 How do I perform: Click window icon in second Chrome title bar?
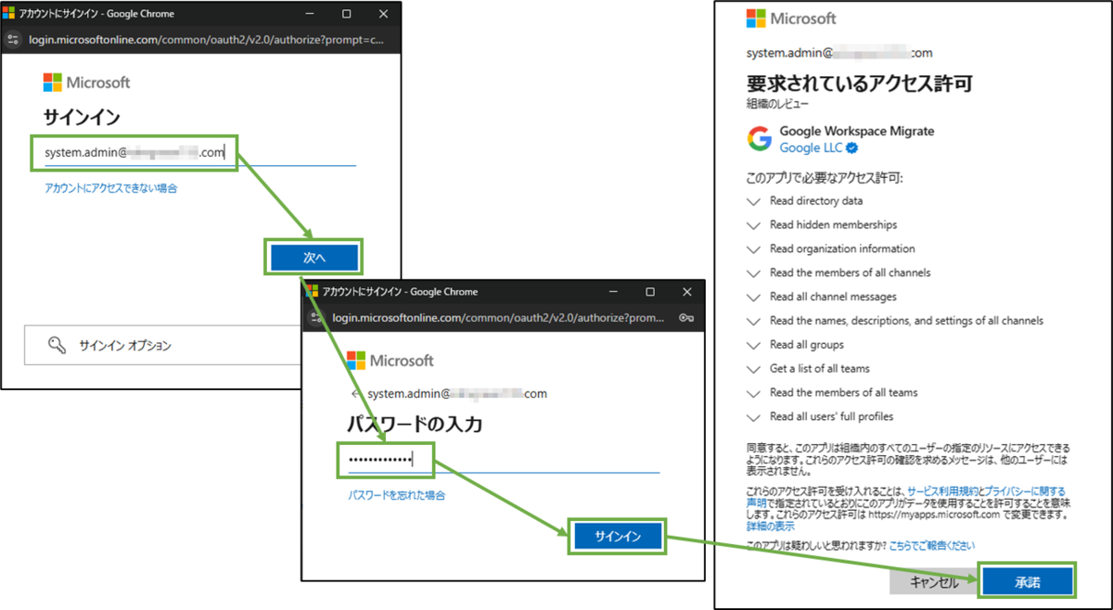coord(313,291)
